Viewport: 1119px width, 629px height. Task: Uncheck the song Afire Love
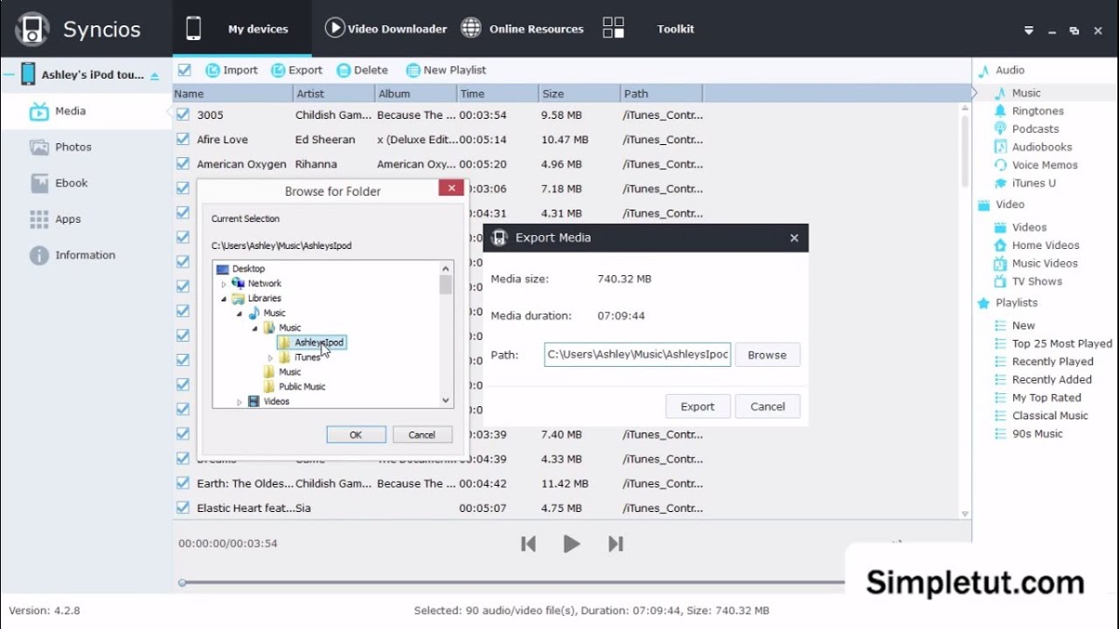point(183,139)
